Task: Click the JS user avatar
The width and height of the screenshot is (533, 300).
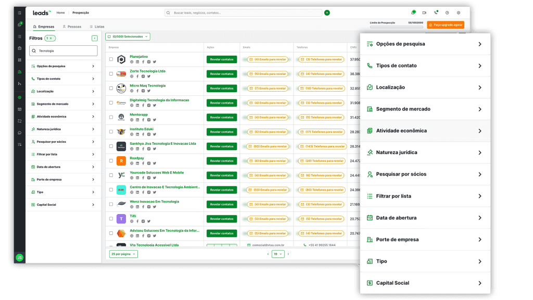Action: tap(20, 257)
